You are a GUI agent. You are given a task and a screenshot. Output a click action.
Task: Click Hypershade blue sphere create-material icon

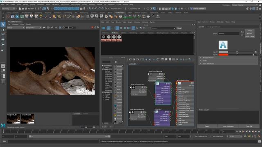tap(104, 28)
